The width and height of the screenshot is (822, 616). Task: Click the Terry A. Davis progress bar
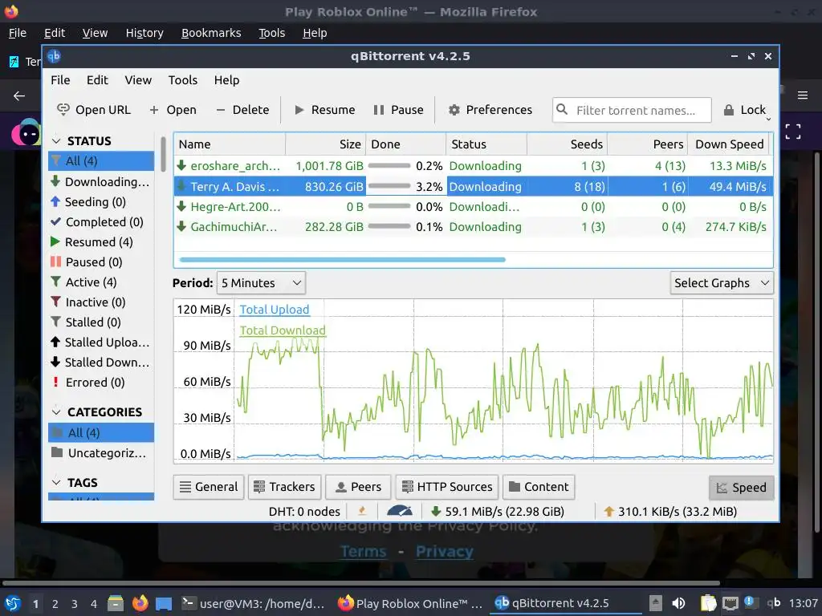(x=389, y=186)
